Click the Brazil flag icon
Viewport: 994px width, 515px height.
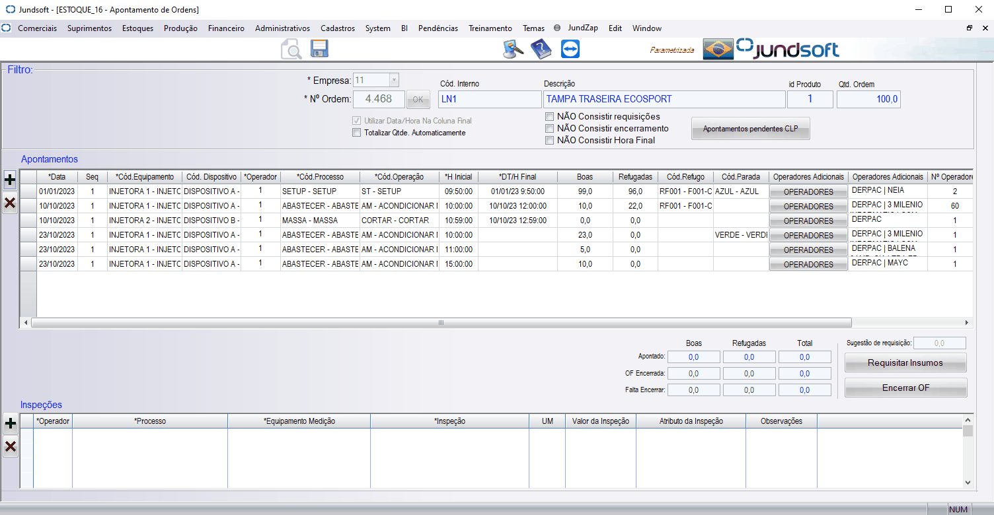tap(718, 49)
